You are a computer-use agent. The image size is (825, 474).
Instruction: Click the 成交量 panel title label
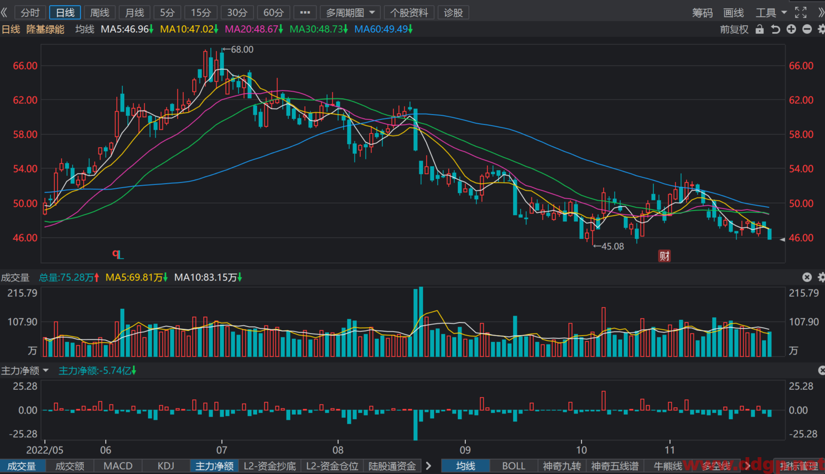click(15, 277)
